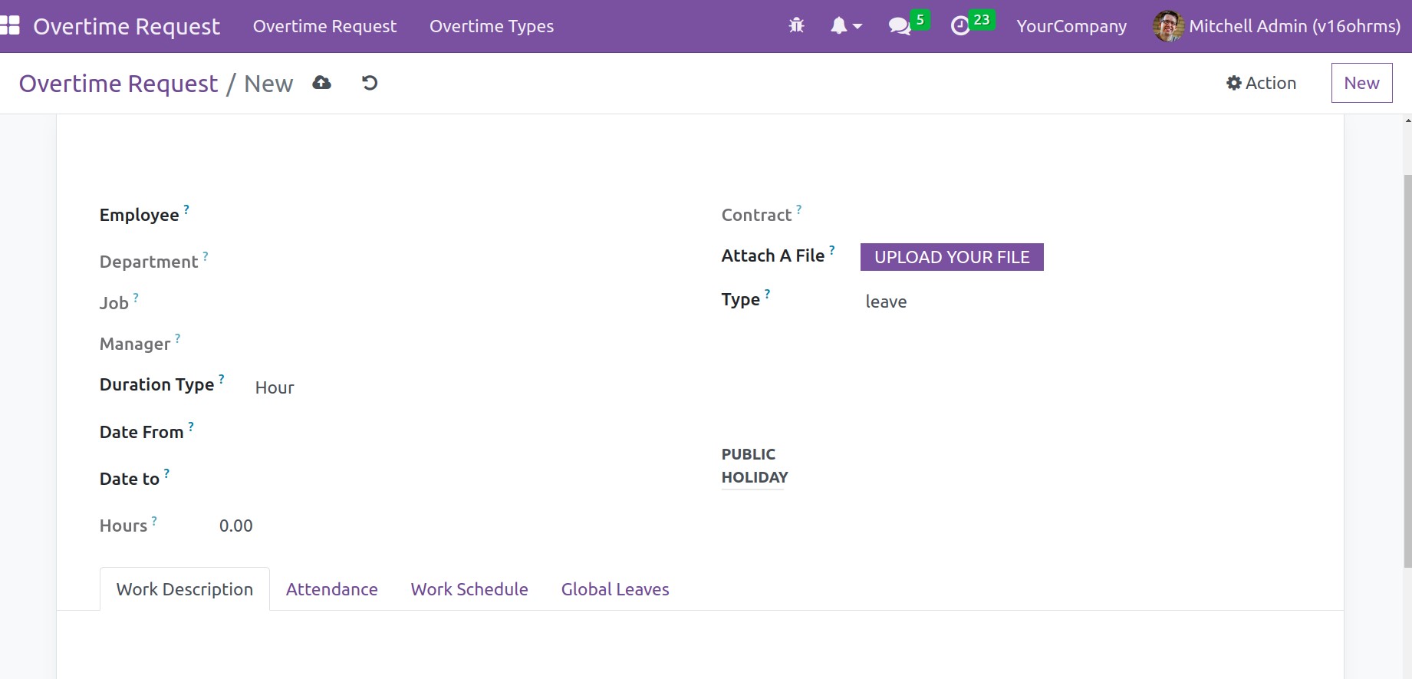The width and height of the screenshot is (1412, 679).
Task: Show the Employee field help tooltip icon
Action: 186,209
